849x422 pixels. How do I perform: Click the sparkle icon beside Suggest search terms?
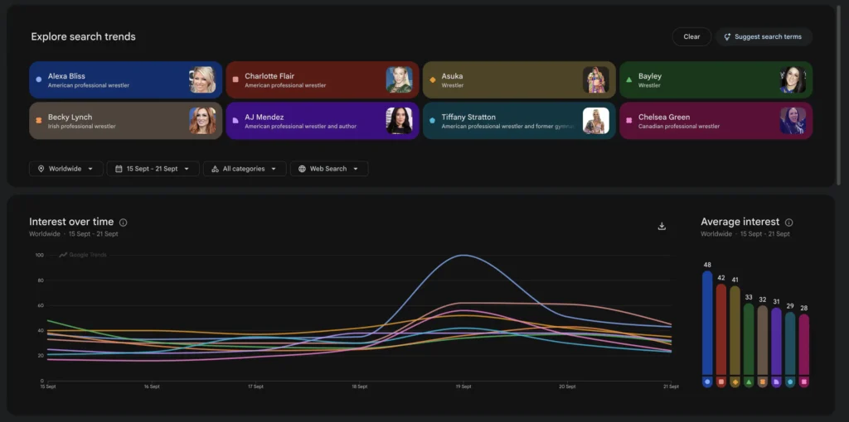tap(727, 36)
